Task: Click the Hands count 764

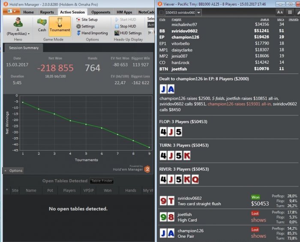Action: pyautogui.click(x=93, y=68)
